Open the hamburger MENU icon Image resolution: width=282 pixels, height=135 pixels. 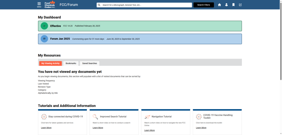(39, 5)
